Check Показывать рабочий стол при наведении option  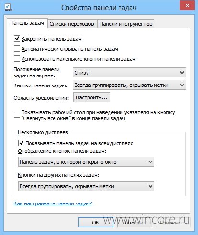(x=17, y=115)
